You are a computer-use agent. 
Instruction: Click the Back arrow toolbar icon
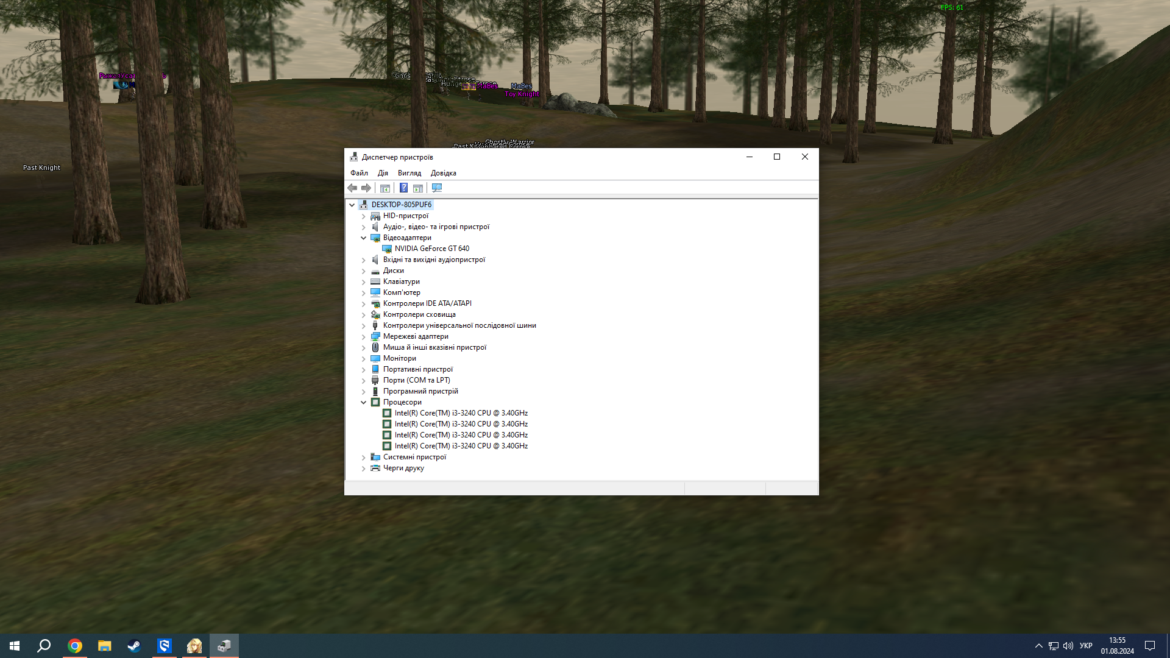coord(352,188)
